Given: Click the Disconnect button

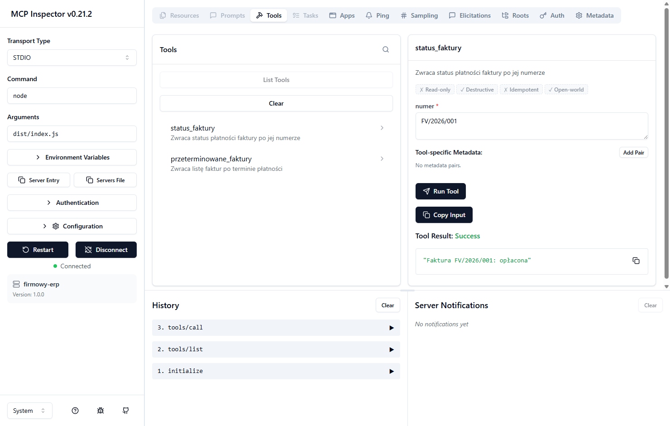Looking at the screenshot, I should [x=106, y=250].
